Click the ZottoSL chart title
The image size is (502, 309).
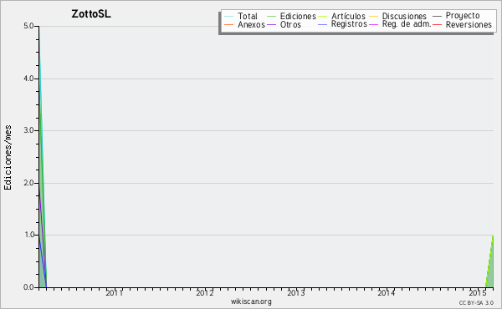coord(91,14)
